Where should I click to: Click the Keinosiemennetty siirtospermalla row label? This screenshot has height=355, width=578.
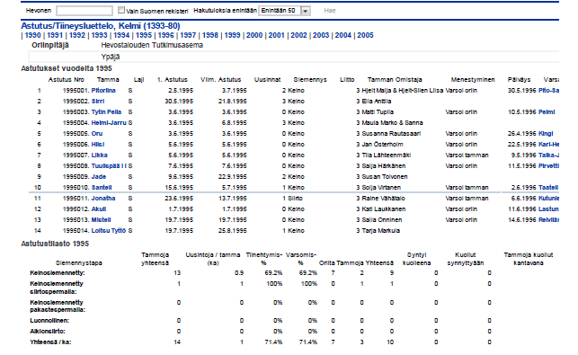(x=57, y=288)
